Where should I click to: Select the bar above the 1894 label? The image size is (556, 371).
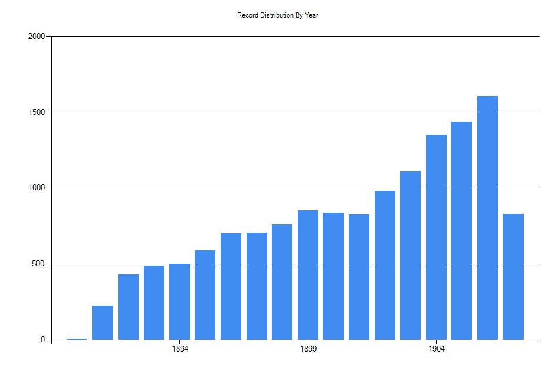[x=180, y=302]
